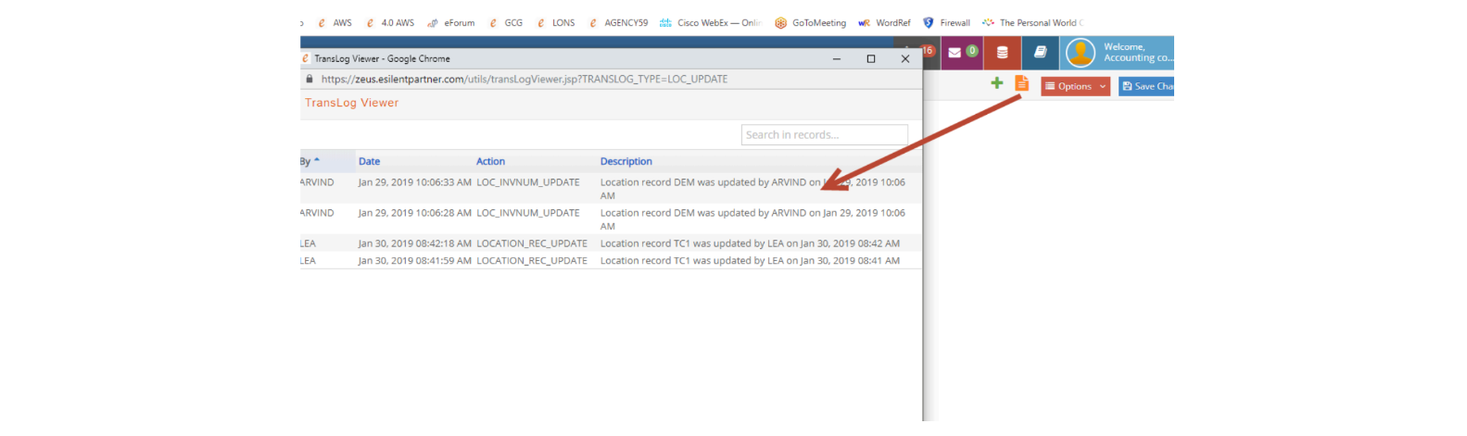The height and width of the screenshot is (436, 1467).
Task: Click the red database icon in header
Action: [x=1002, y=53]
